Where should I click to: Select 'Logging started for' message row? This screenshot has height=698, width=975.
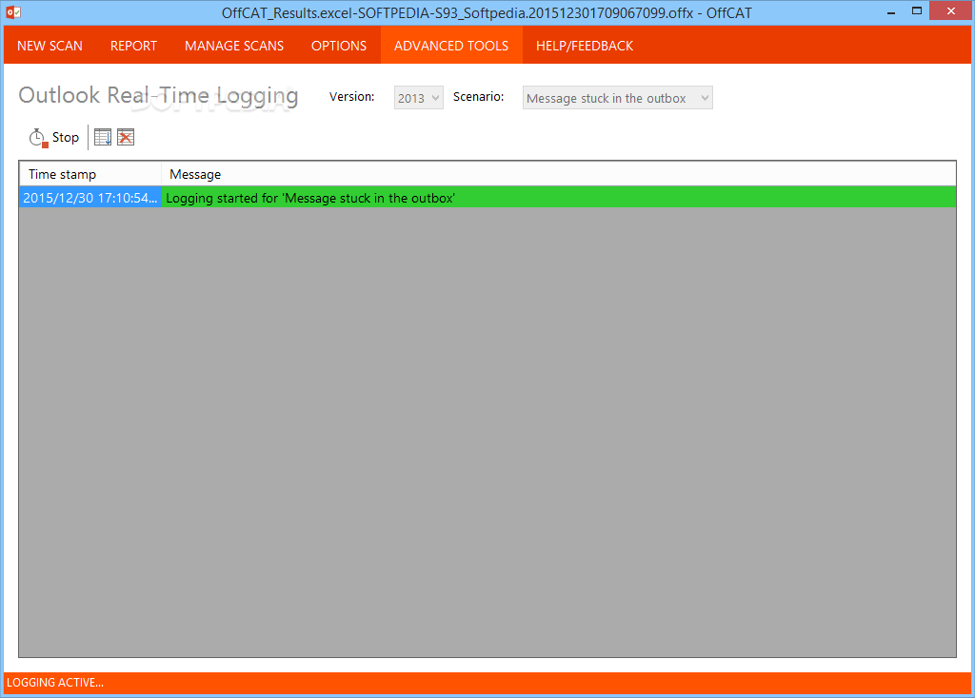558,198
